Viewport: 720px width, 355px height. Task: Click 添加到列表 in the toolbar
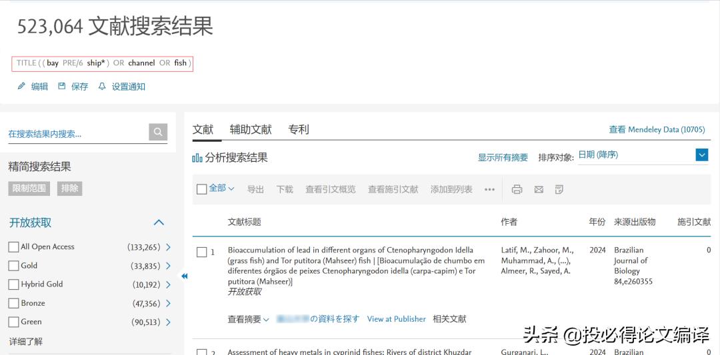point(451,189)
